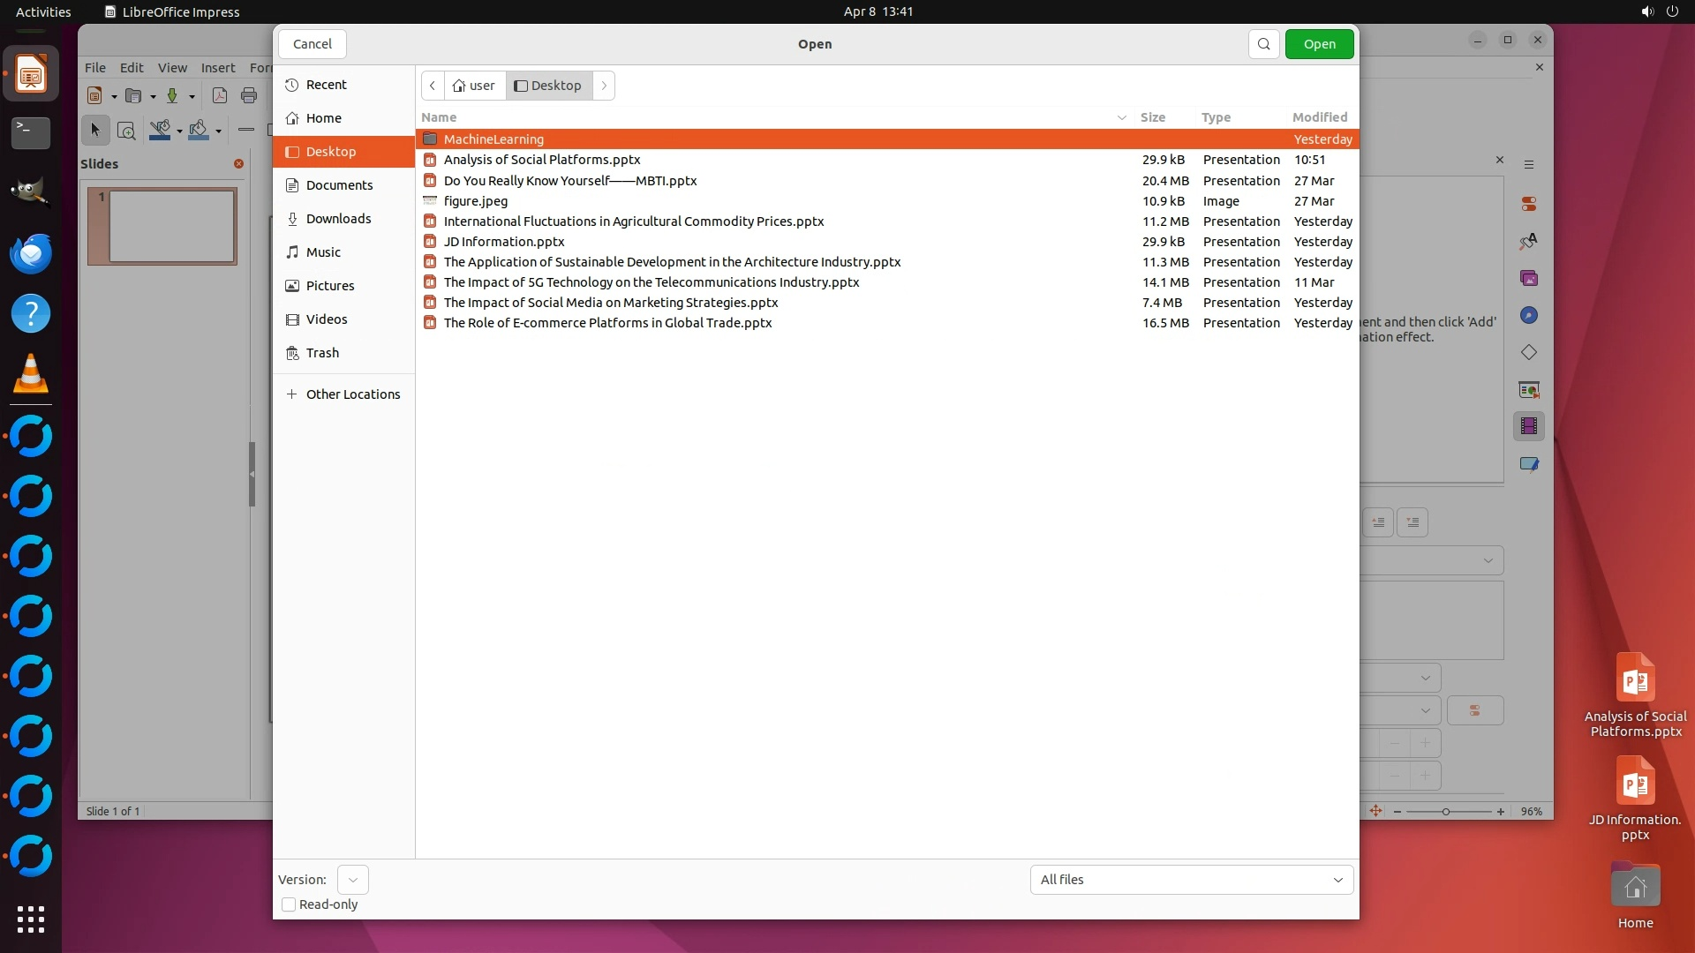Image resolution: width=1695 pixels, height=953 pixels.
Task: Select the JD Information.pptx file row
Action: [504, 242]
